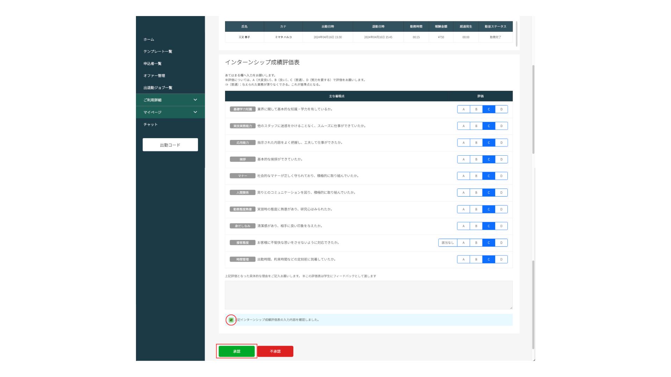Toggle the evaluation confirmation checkbox

[x=231, y=320]
